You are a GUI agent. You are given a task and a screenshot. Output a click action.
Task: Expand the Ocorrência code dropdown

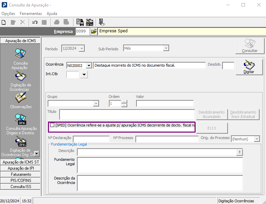[x=89, y=65]
